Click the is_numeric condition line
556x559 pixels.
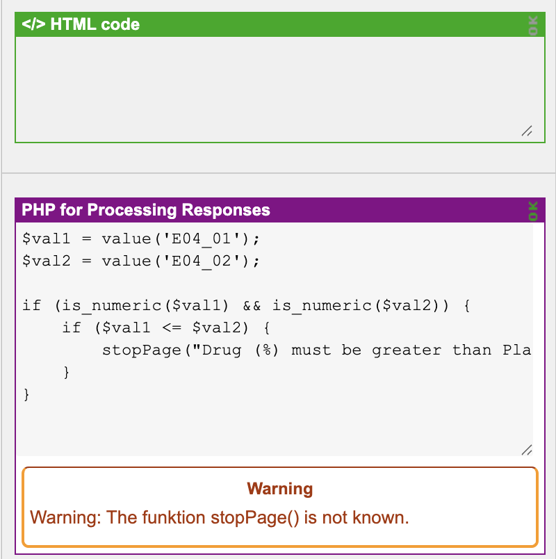coord(247,305)
